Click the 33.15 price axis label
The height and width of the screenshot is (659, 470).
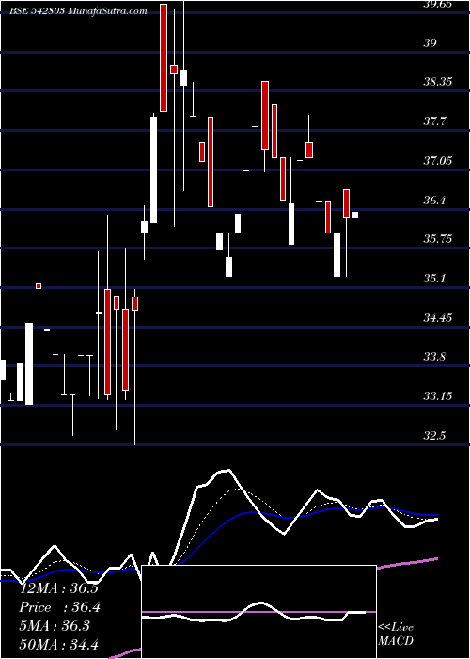click(437, 396)
